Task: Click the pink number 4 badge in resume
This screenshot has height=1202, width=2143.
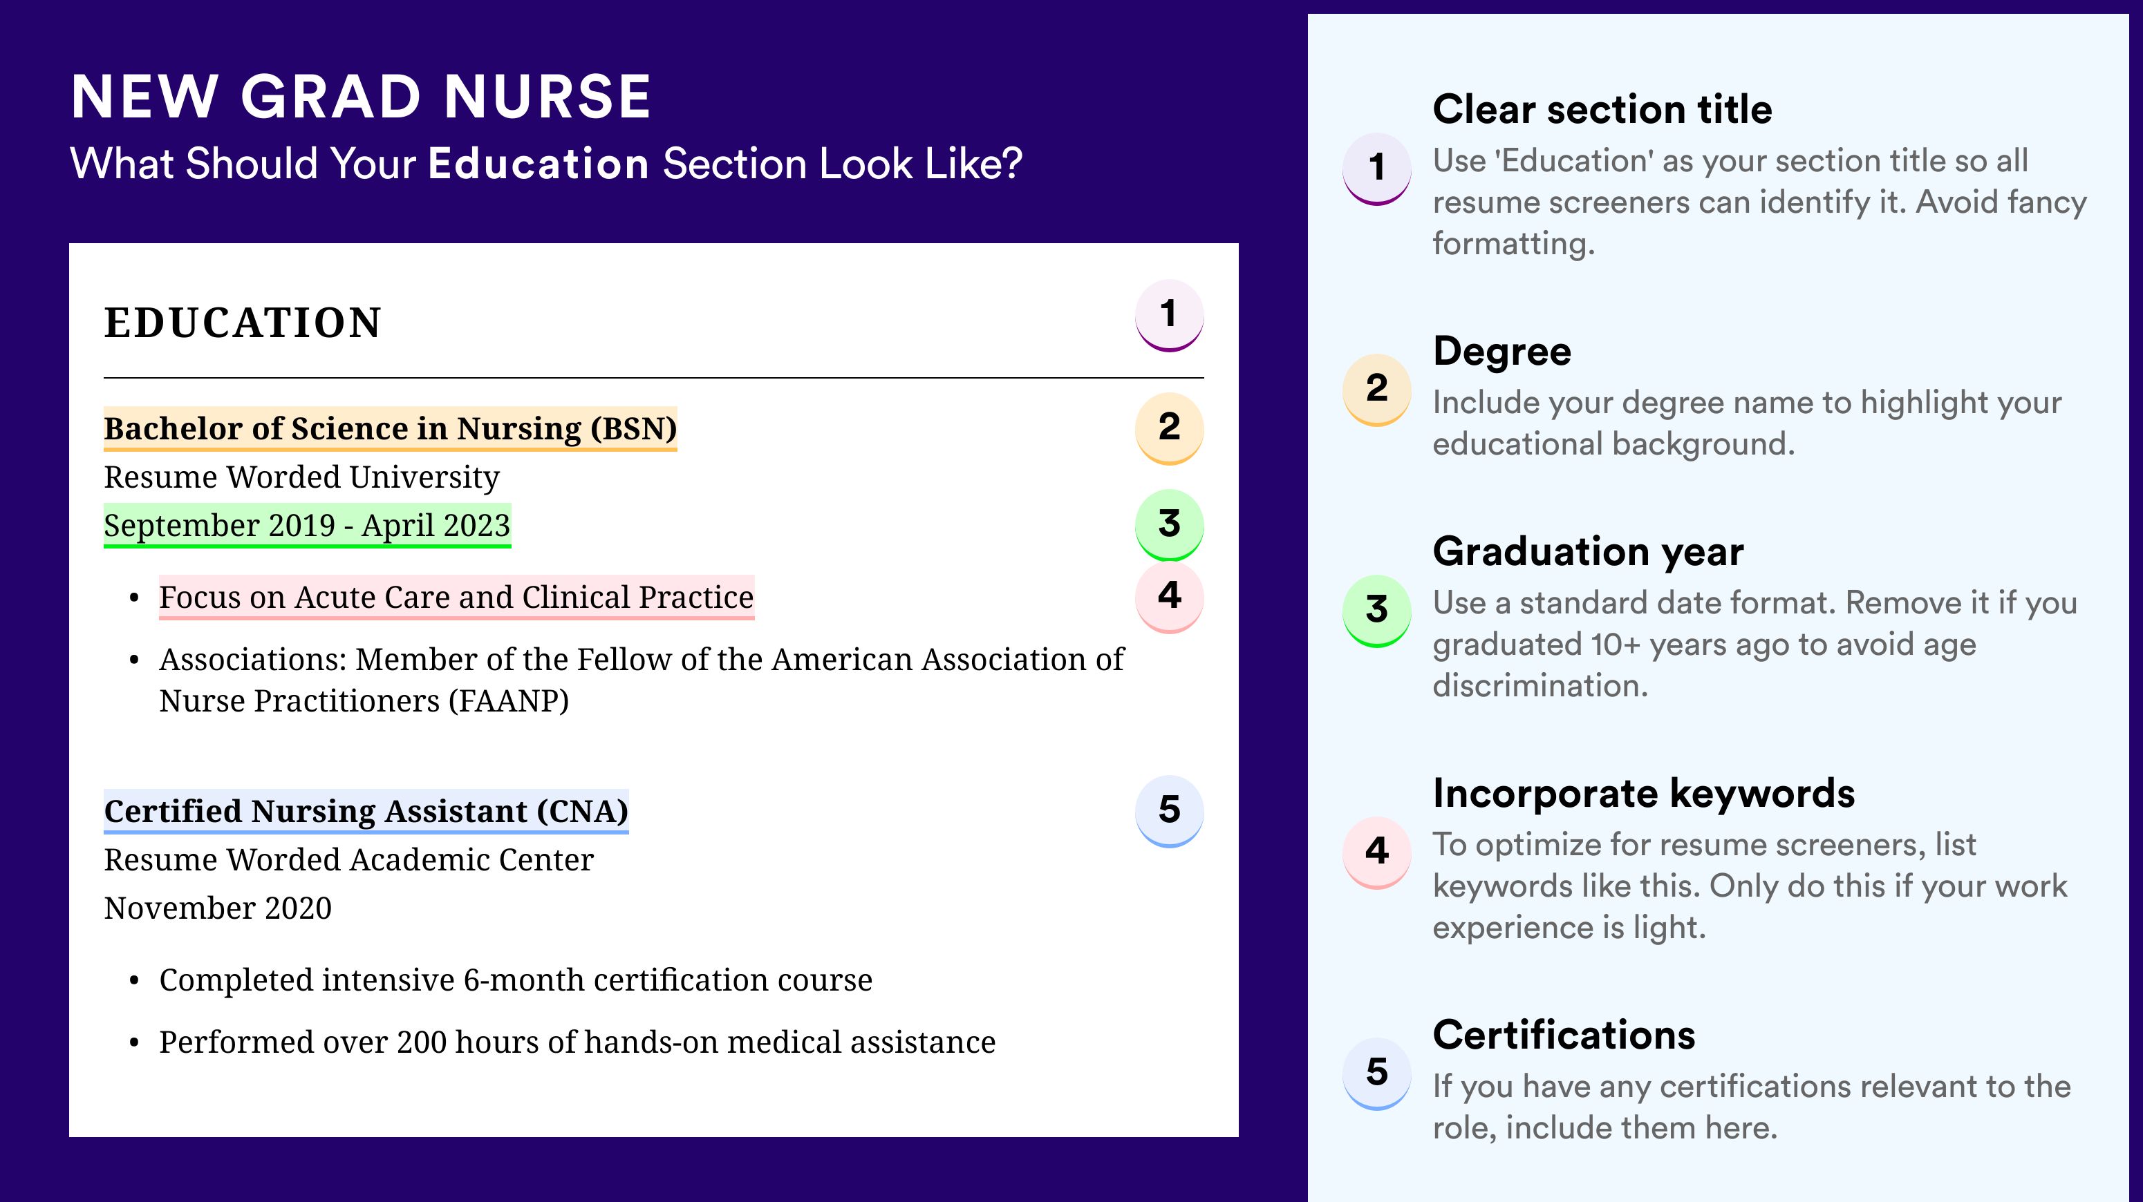Action: [x=1169, y=597]
